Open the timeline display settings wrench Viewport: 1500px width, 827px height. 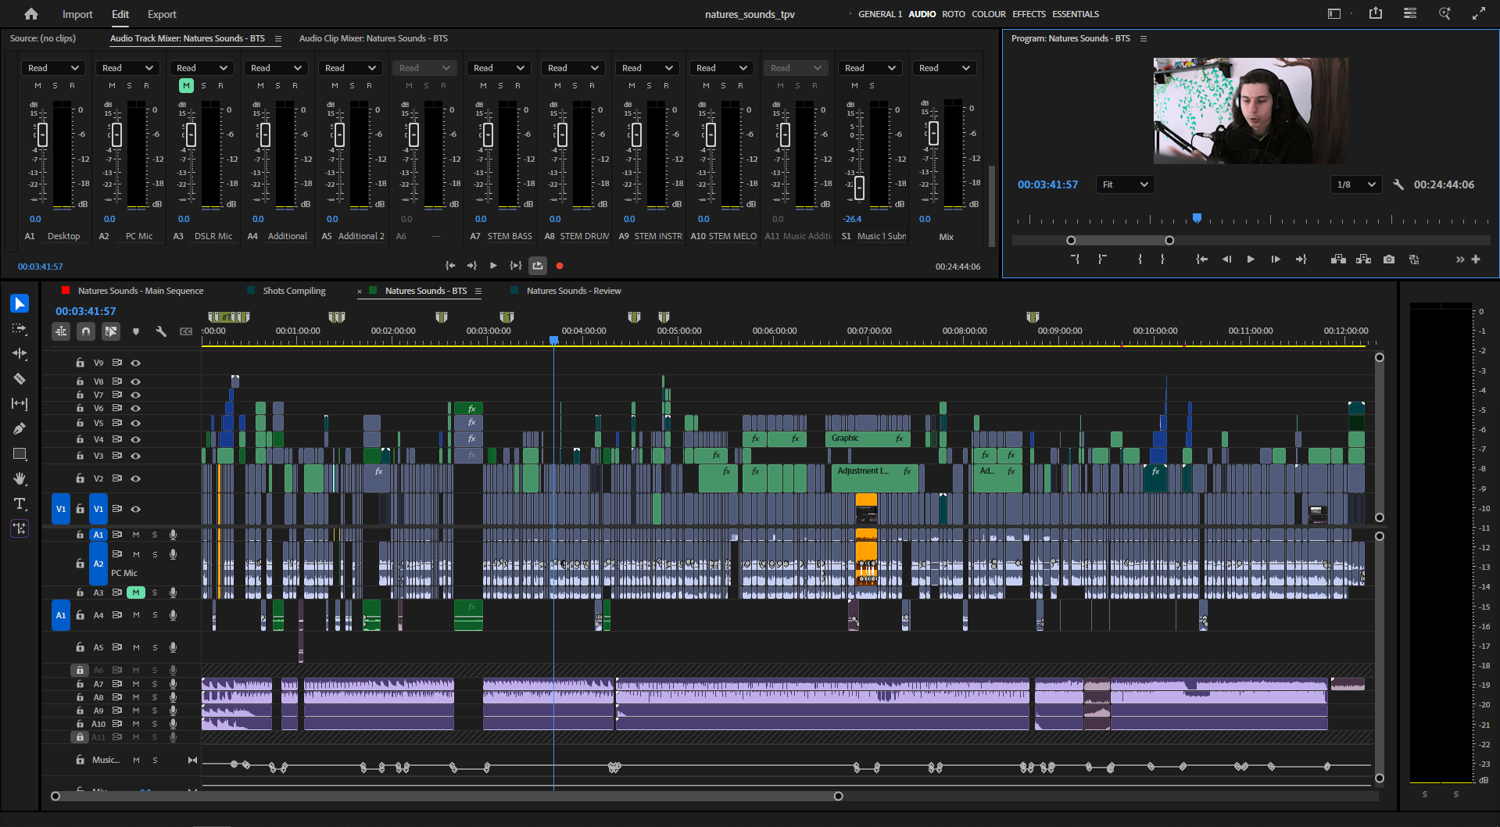point(161,331)
